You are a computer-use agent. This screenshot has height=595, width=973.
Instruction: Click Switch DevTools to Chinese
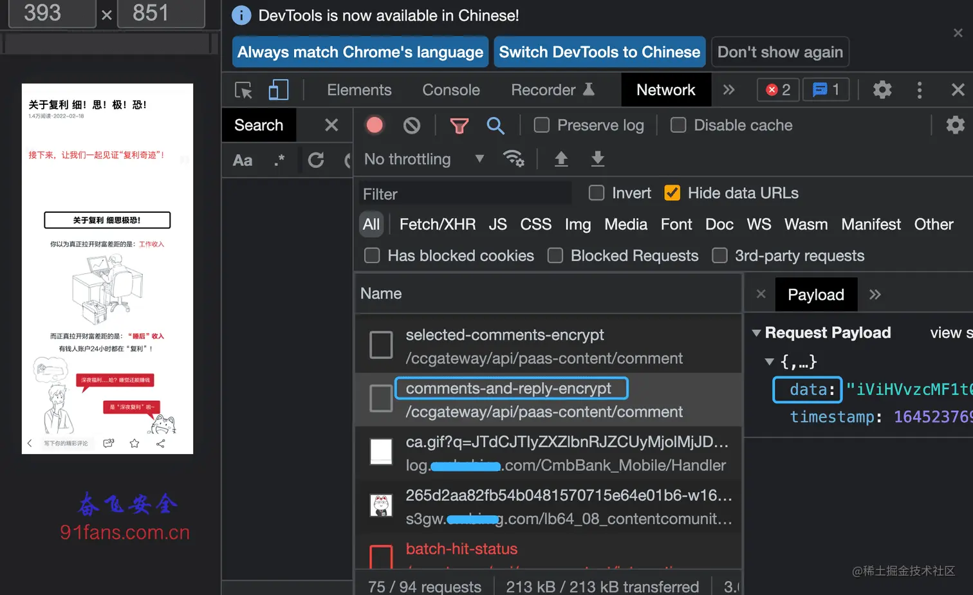600,52
